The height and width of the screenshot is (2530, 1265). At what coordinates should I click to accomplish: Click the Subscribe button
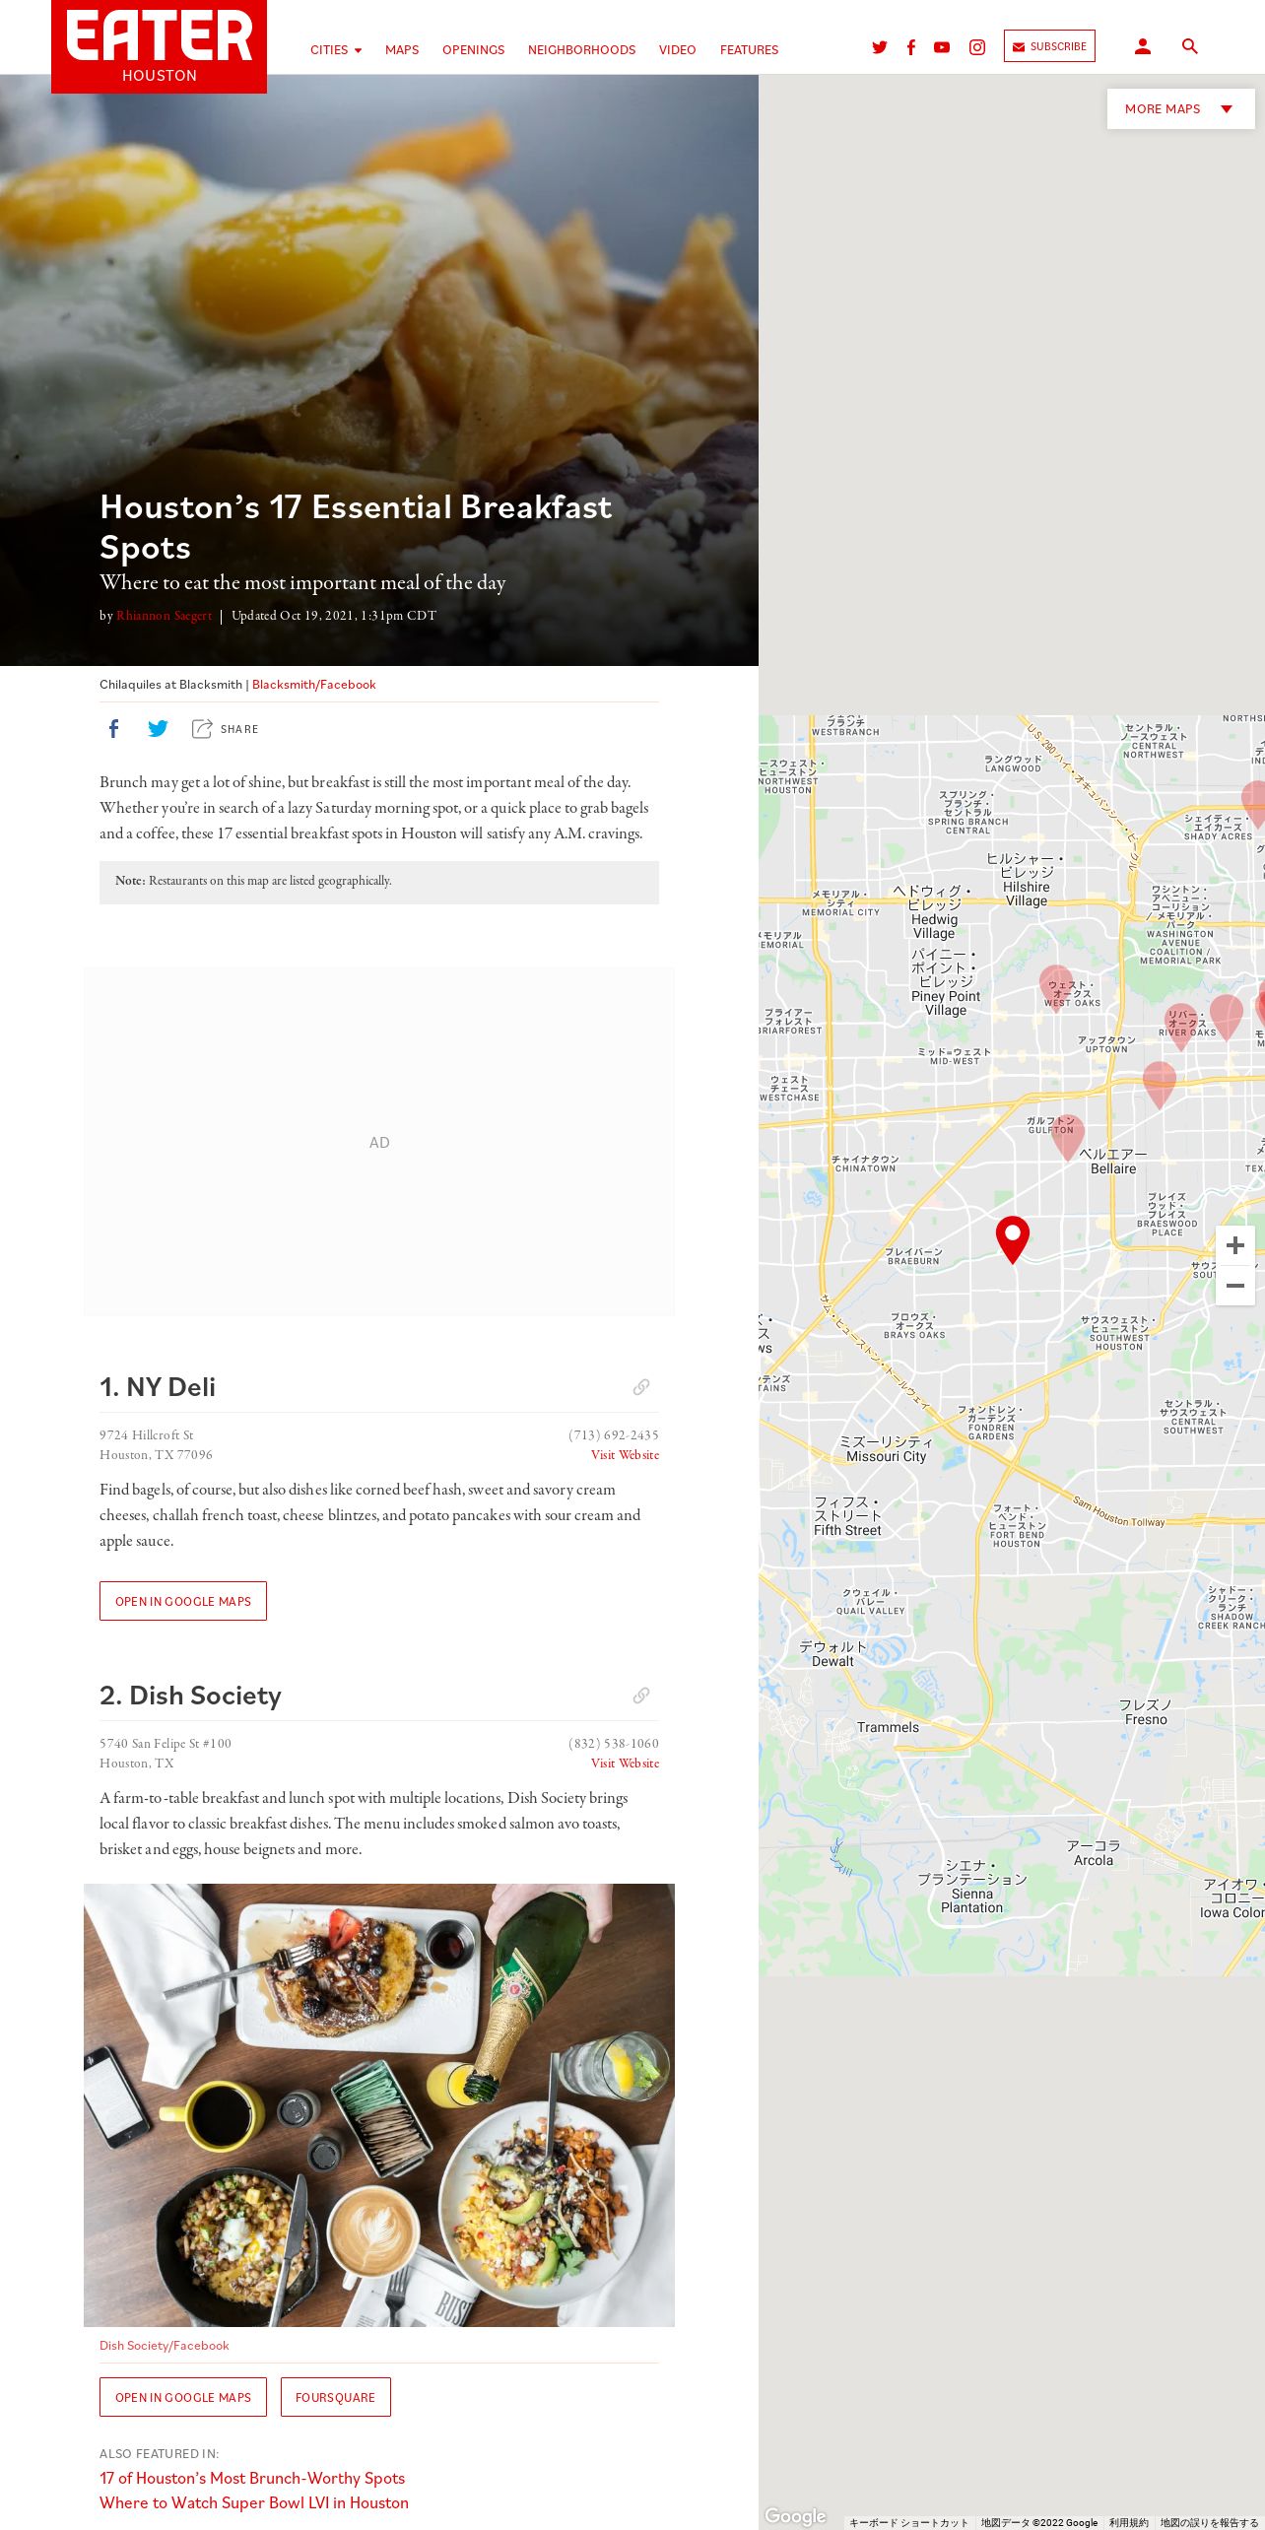1049,46
